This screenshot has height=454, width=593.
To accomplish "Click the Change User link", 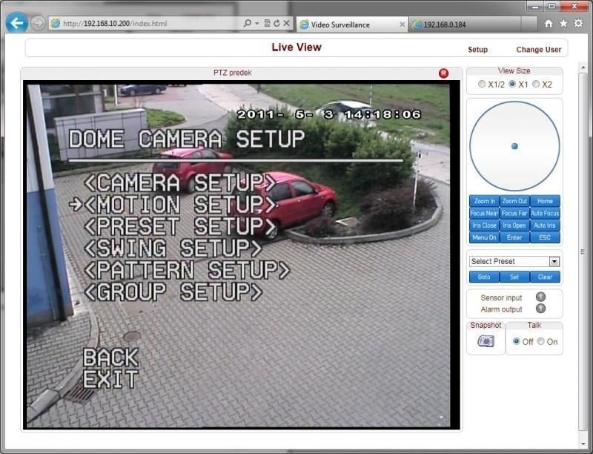I will pos(538,50).
